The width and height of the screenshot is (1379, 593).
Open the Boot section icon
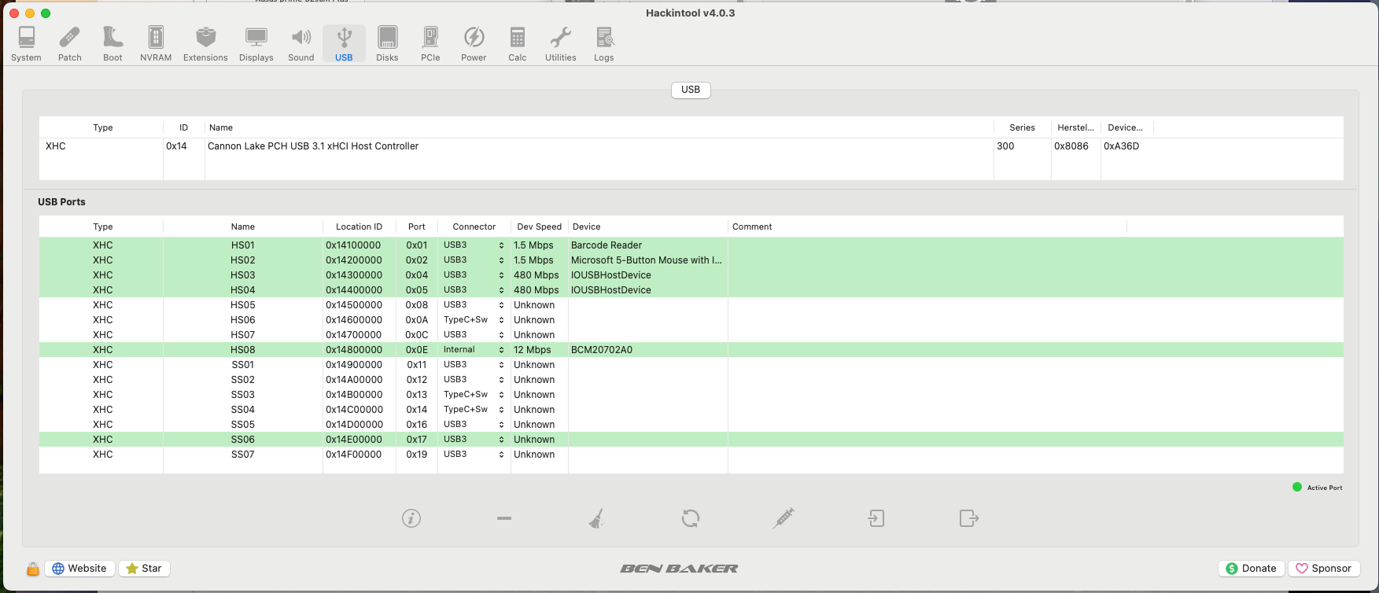(112, 43)
